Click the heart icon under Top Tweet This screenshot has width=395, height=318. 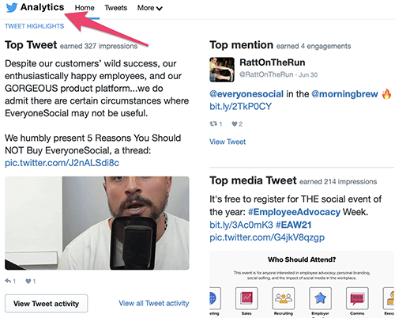28,281
